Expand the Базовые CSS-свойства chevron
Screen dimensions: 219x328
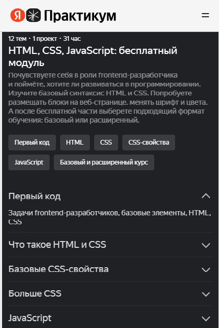pos(206,269)
